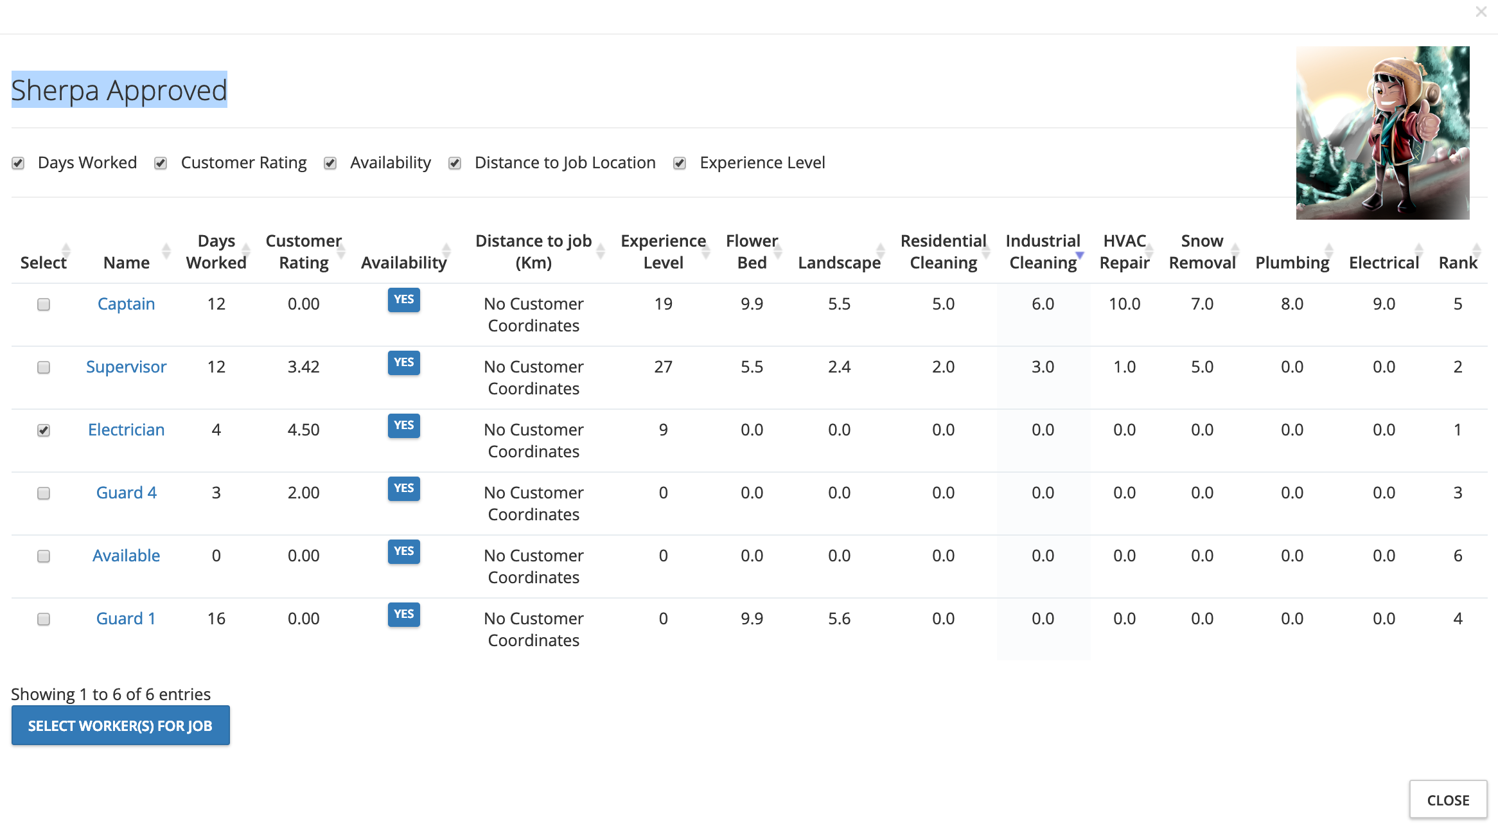Sort by Landscape column header
The height and width of the screenshot is (826, 1498).
[x=839, y=262]
